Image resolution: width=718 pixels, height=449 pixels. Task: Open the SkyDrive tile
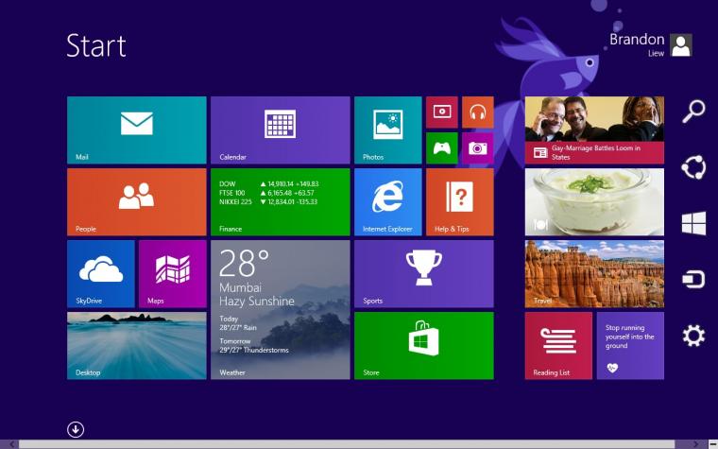tap(101, 273)
